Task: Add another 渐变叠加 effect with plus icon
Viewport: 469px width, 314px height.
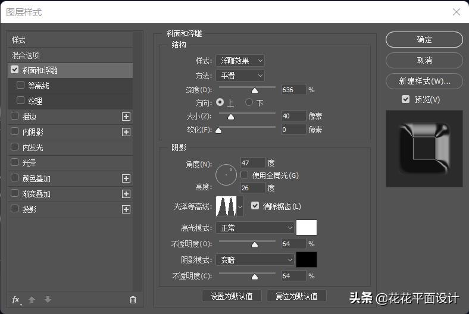Action: pyautogui.click(x=126, y=194)
